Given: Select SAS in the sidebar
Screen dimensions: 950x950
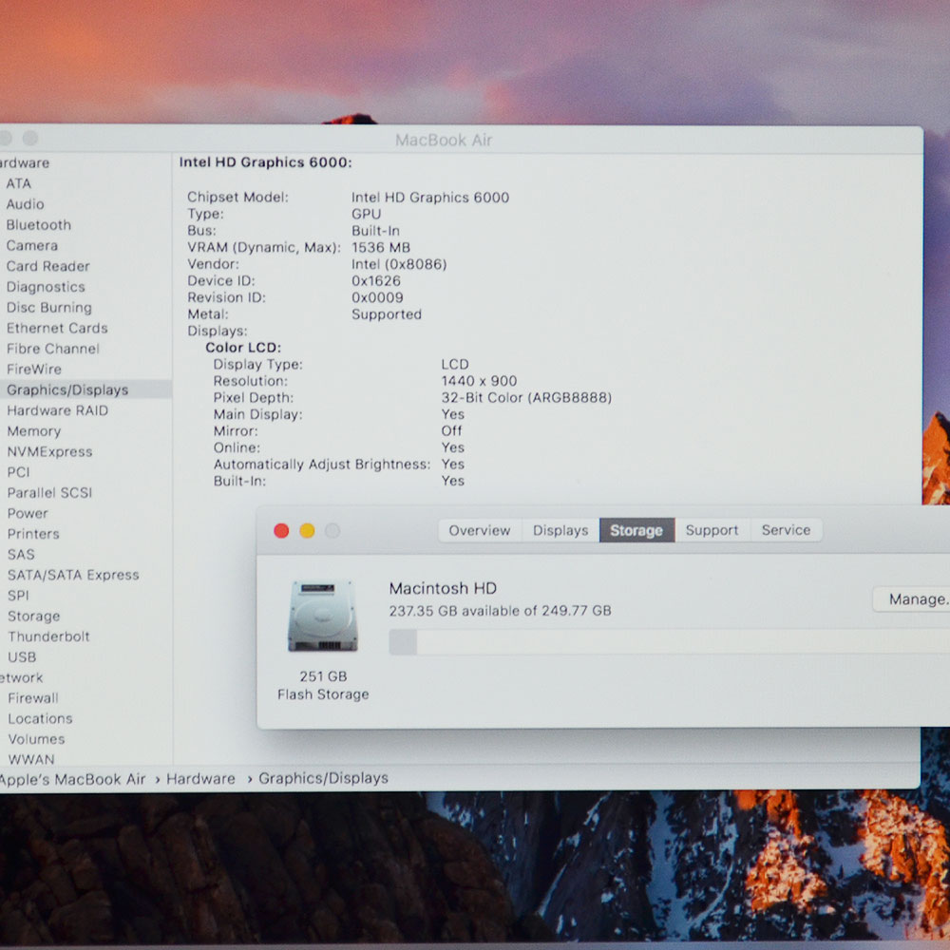Looking at the screenshot, I should click(x=21, y=555).
